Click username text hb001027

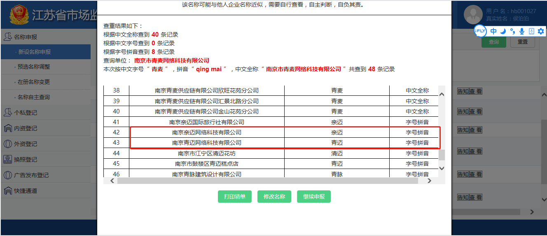coord(524,11)
